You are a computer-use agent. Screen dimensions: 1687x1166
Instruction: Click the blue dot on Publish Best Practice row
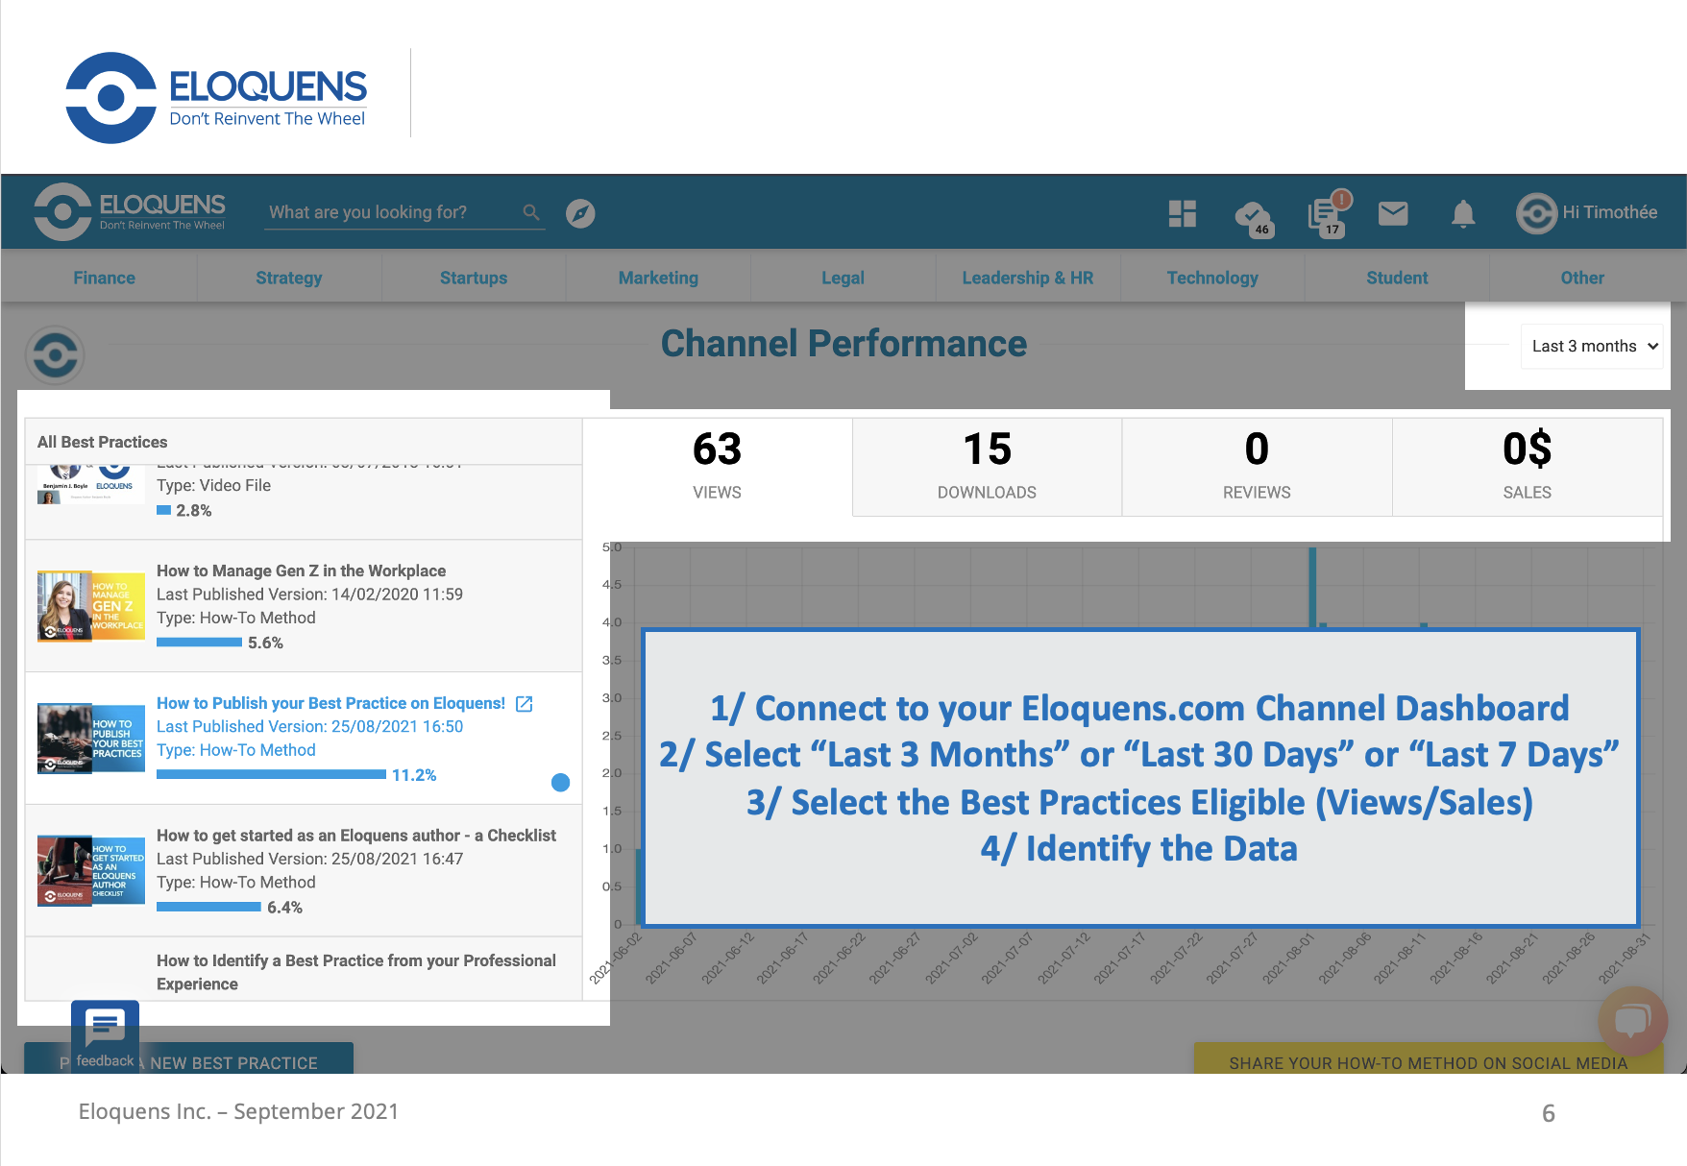pyautogui.click(x=561, y=783)
